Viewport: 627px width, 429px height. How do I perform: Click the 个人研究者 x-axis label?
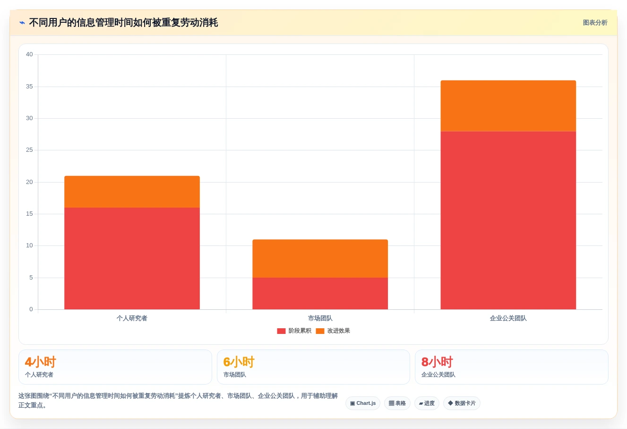(132, 318)
